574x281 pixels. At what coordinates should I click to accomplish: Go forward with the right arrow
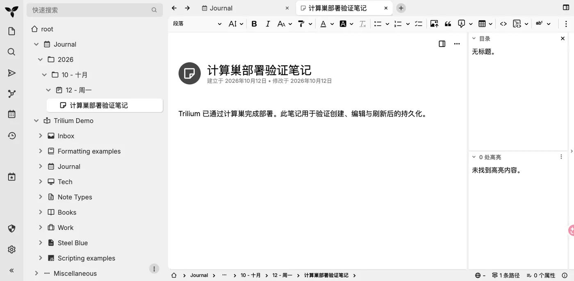click(x=187, y=8)
